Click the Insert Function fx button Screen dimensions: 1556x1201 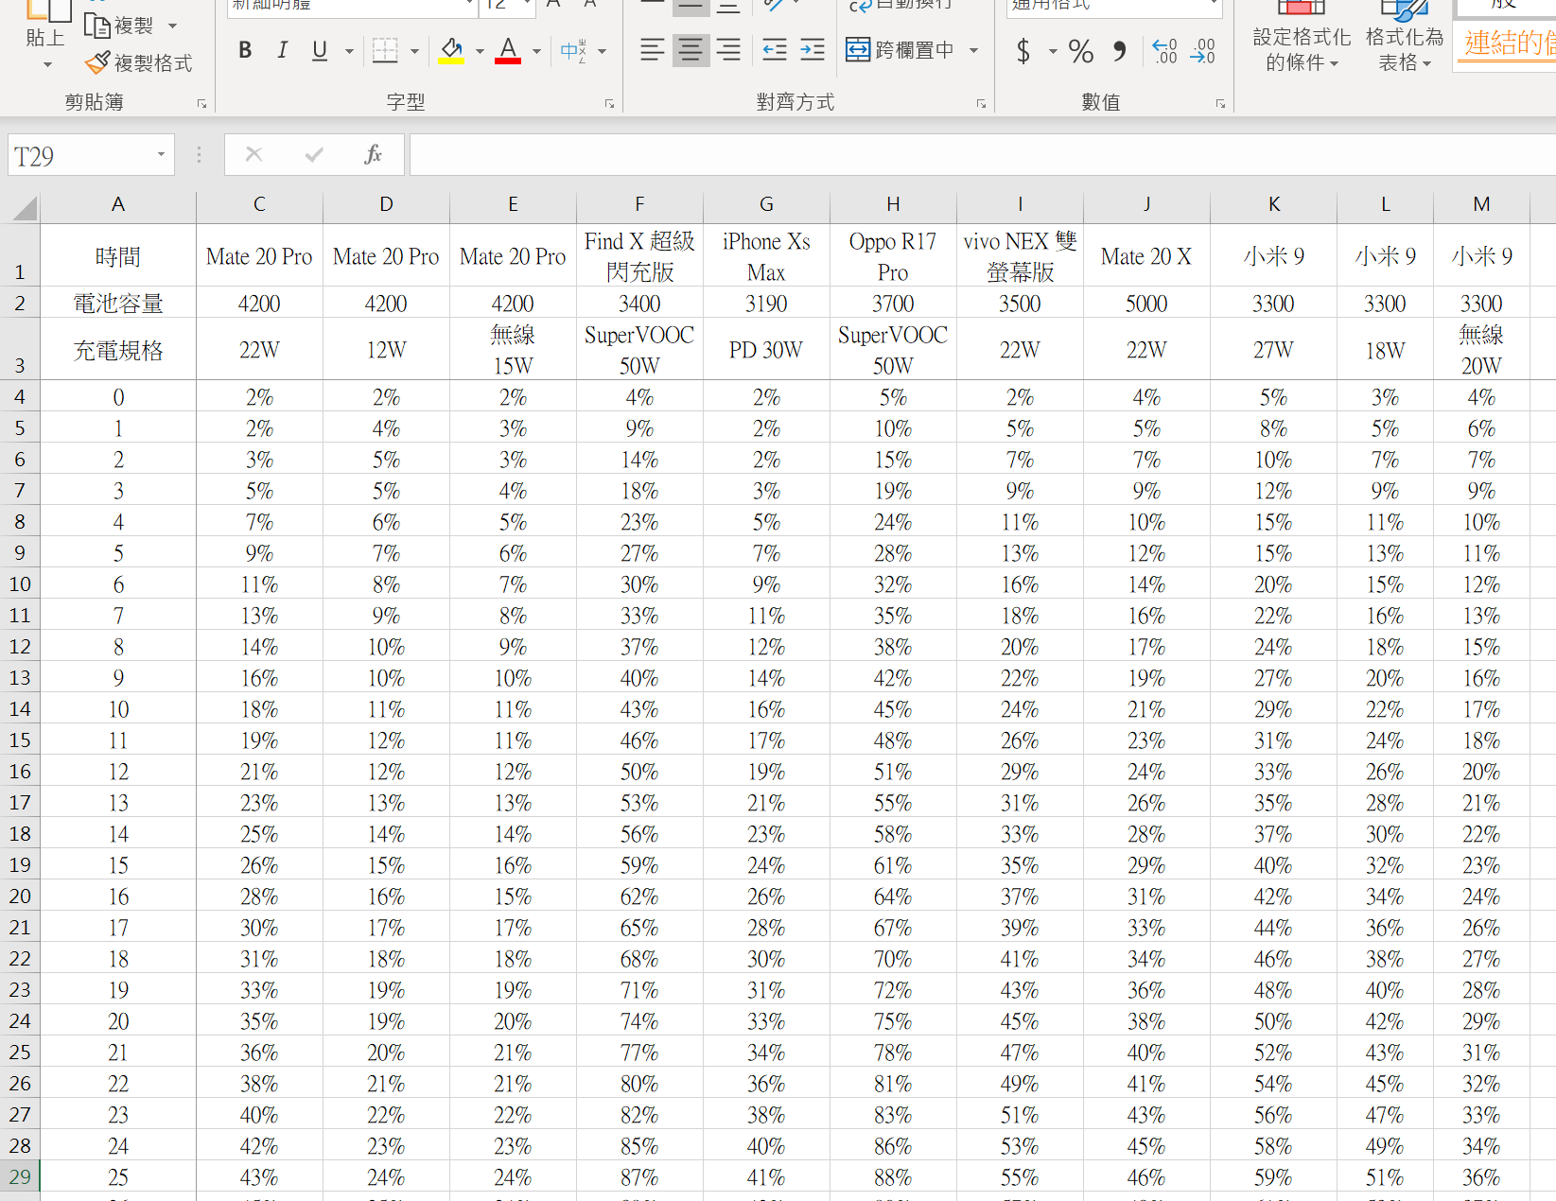(373, 155)
